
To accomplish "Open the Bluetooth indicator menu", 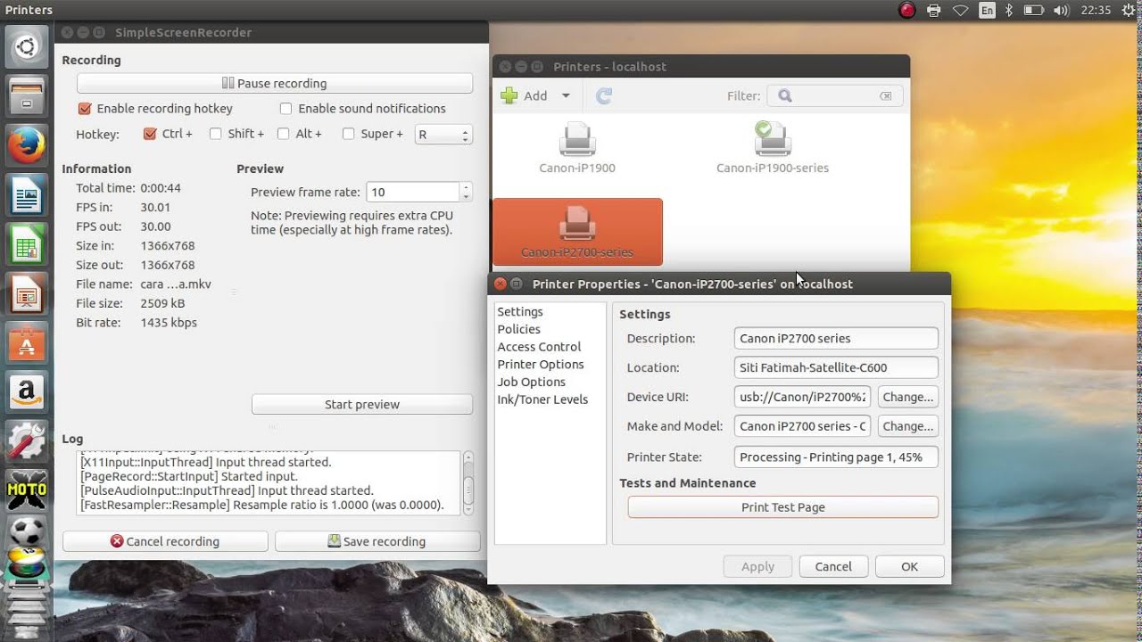I will click(x=1009, y=11).
